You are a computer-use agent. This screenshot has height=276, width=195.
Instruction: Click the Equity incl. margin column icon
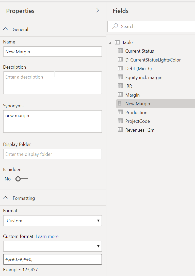click(x=120, y=77)
